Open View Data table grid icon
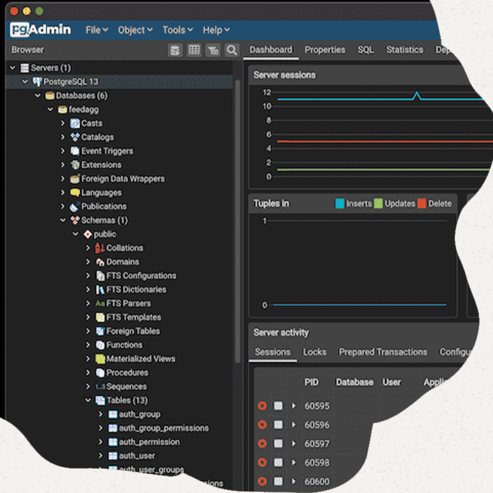Screen dimensions: 493x493 click(x=194, y=50)
